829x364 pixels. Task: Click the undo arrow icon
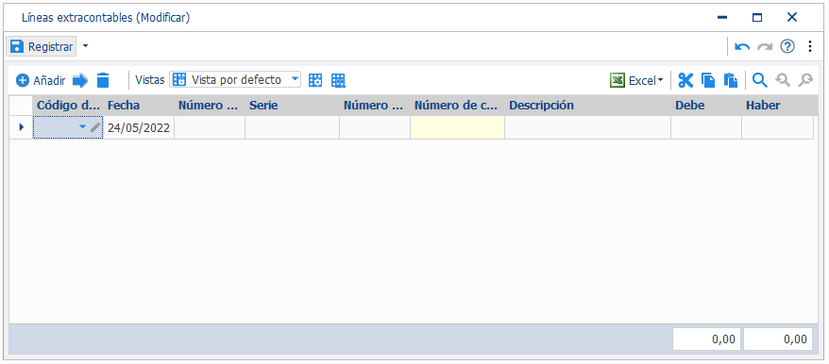coord(742,47)
